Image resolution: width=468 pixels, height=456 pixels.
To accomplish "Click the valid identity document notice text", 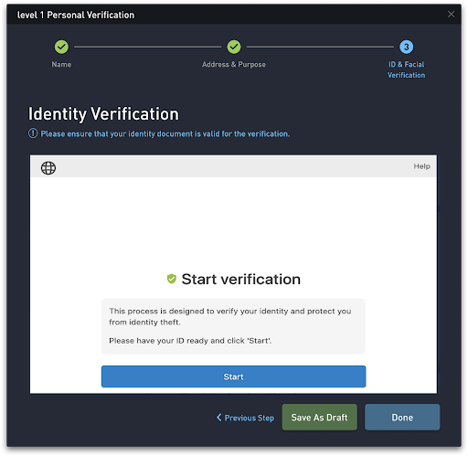I will (165, 134).
